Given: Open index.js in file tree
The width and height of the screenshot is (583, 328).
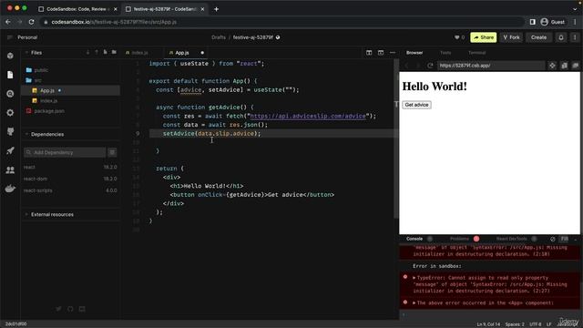Looking at the screenshot, I should [48, 101].
